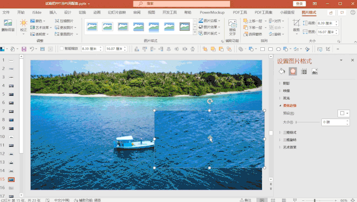This screenshot has width=357, height=202.
Task: Open the File (文件) tab
Action: tap(6, 12)
